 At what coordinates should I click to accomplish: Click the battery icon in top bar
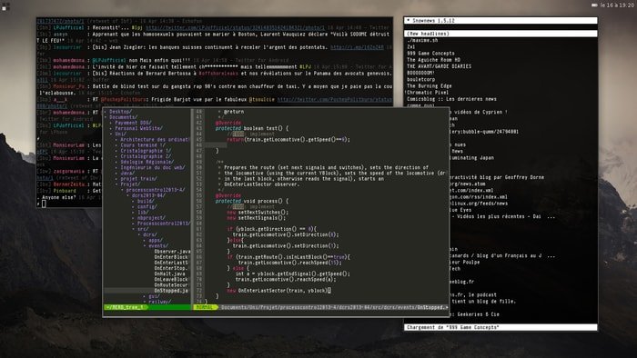[594, 5]
